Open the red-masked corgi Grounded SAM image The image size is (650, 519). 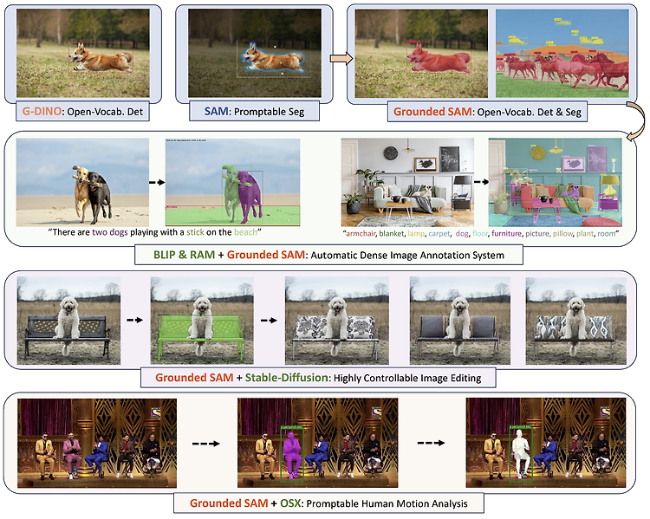[x=421, y=54]
